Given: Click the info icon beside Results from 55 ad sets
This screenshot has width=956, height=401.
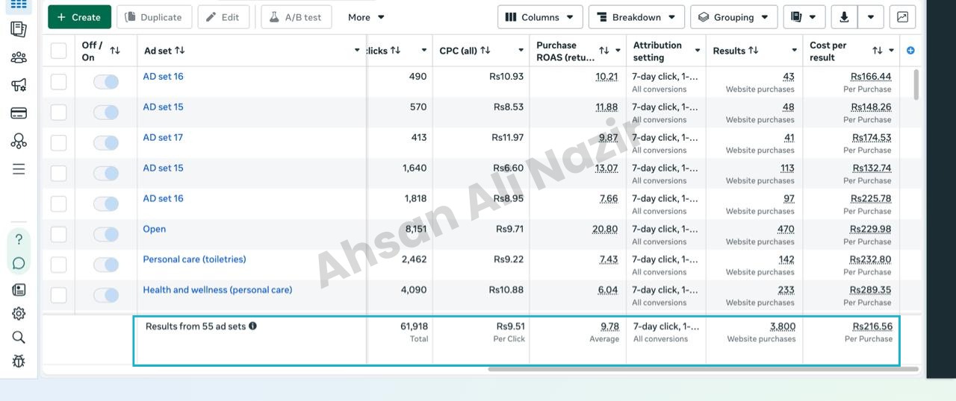Looking at the screenshot, I should point(252,326).
